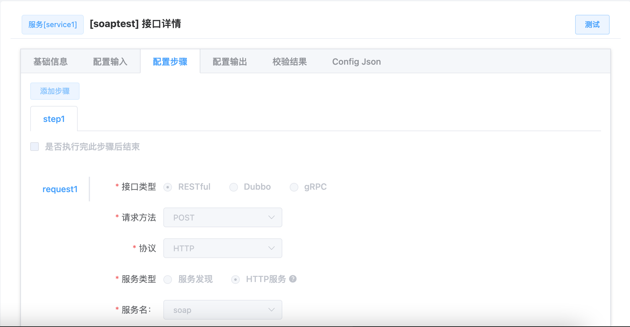Click the request1 side tab
Viewport: 630px width, 327px height.
pyautogui.click(x=60, y=189)
